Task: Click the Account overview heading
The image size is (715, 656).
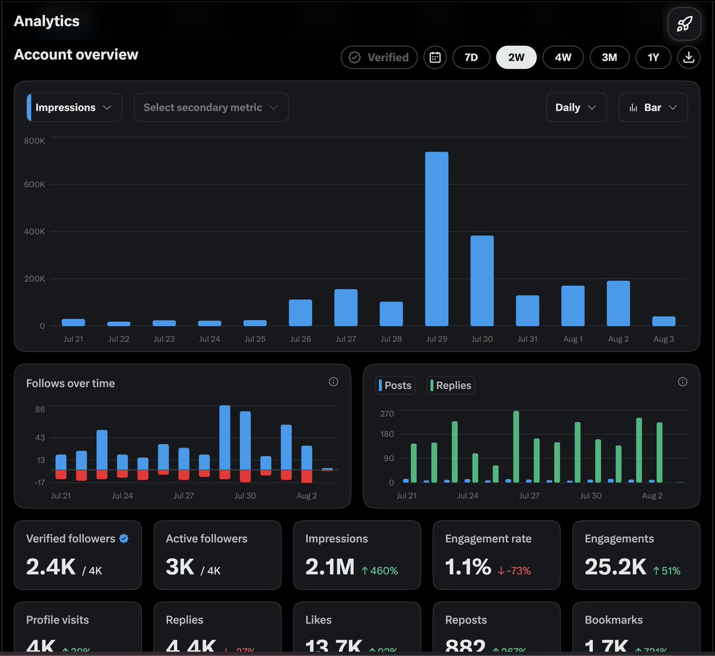Action: coord(76,54)
